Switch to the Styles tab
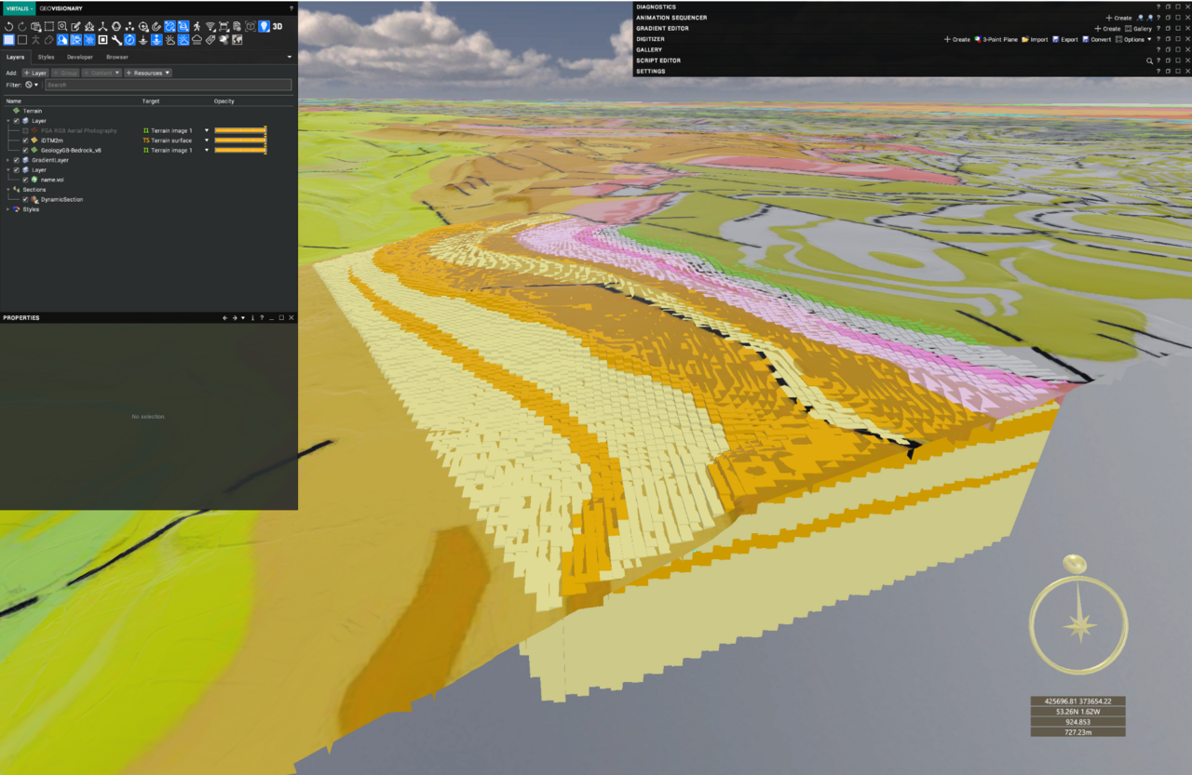Image resolution: width=1192 pixels, height=775 pixels. click(x=46, y=58)
